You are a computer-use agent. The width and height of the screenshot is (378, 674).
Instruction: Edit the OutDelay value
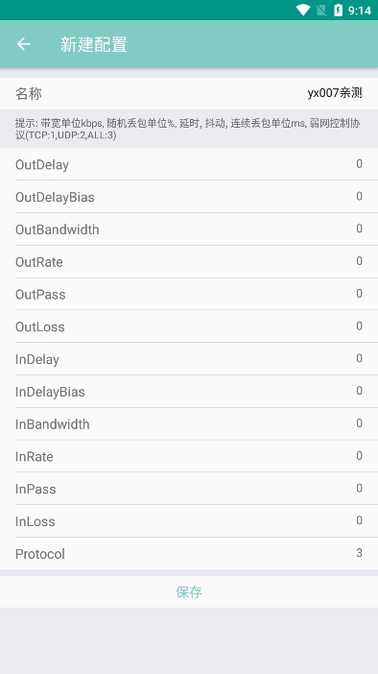[359, 164]
